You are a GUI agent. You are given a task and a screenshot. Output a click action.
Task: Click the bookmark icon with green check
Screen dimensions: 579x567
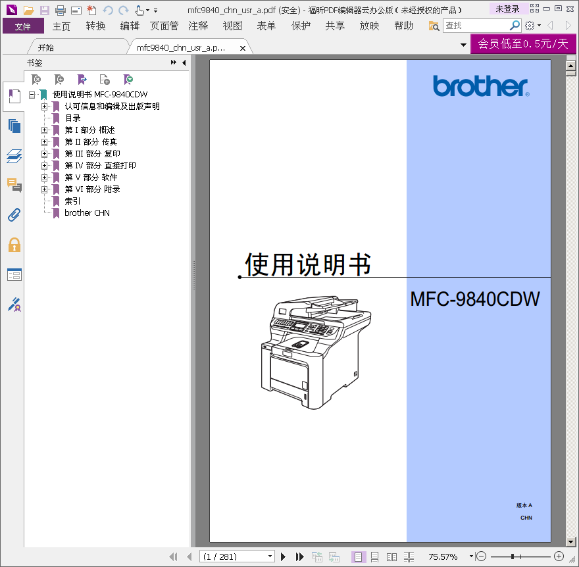(128, 80)
